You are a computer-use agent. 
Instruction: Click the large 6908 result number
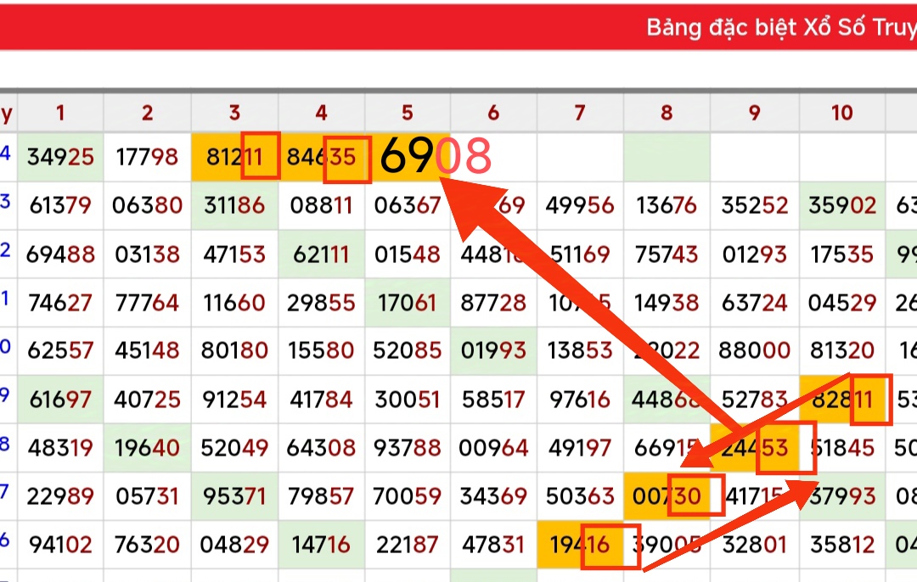pyautogui.click(x=436, y=156)
